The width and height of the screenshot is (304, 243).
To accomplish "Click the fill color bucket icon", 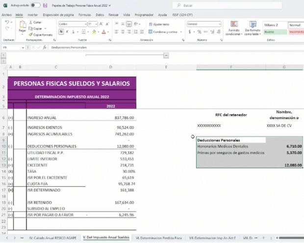I will [x=94, y=31].
